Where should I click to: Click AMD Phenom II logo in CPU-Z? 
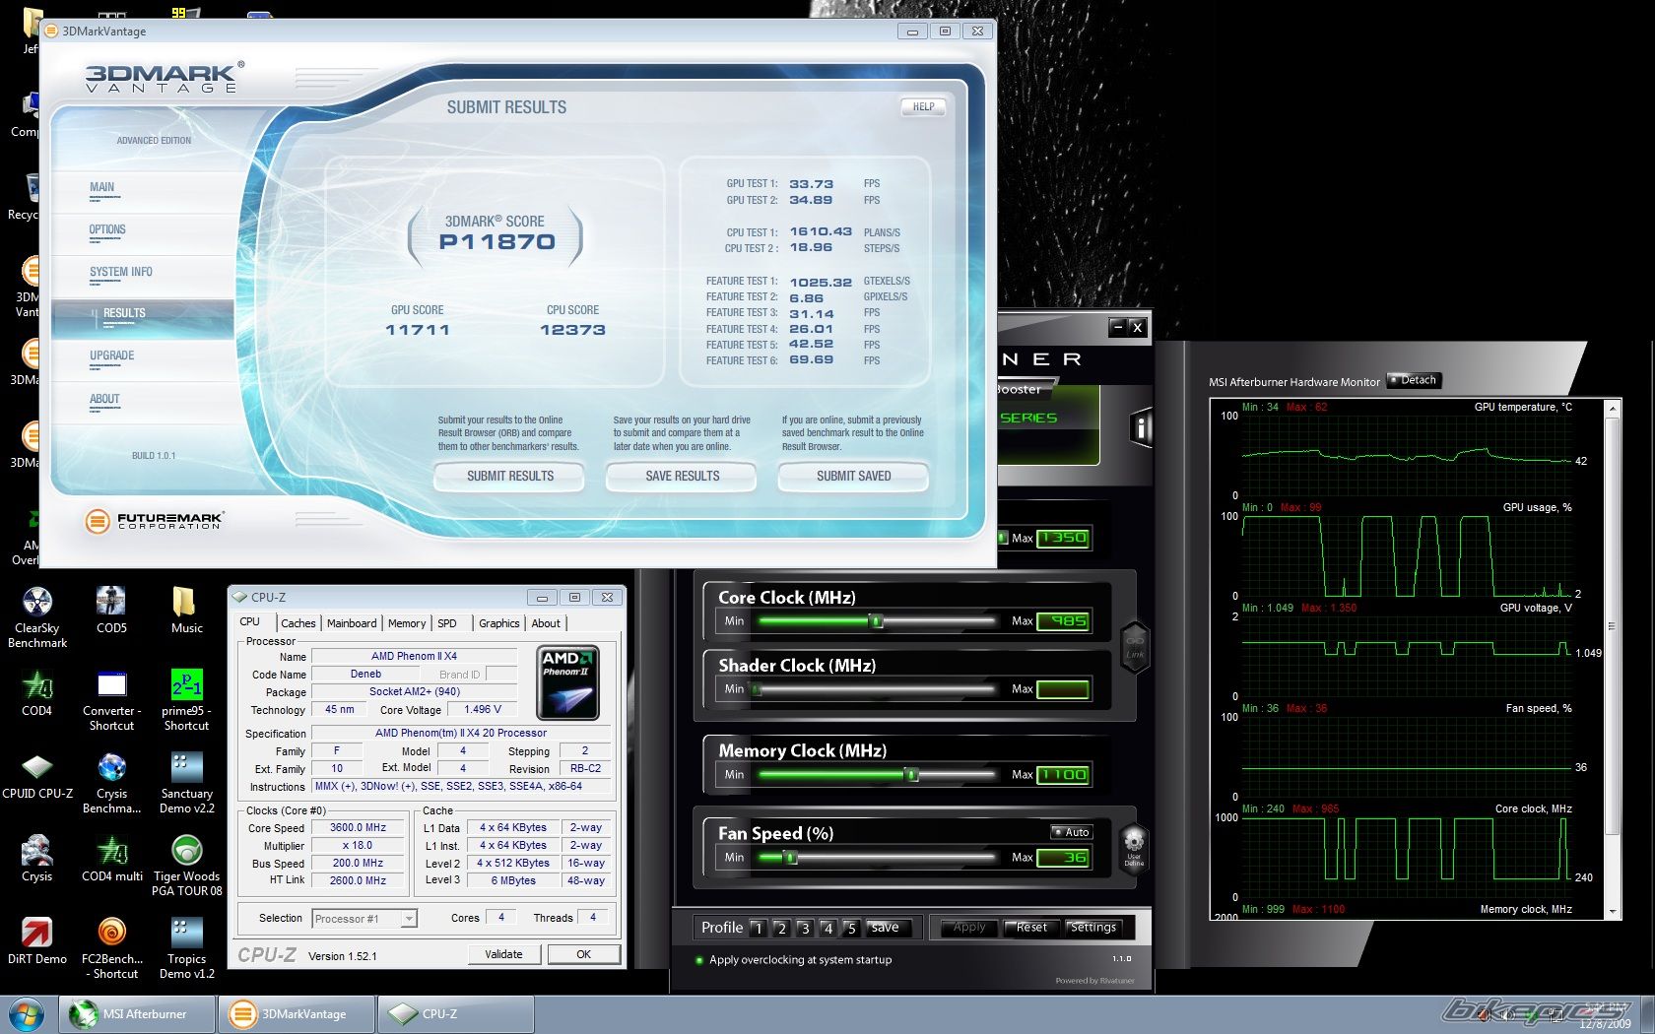click(567, 681)
